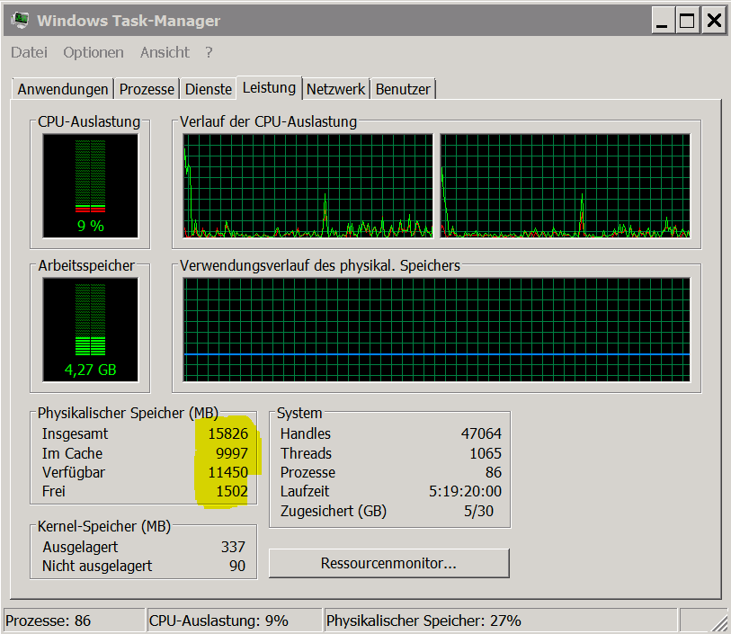731x634 pixels.
Task: Click the Laufzeit value 5:19:20:00
Action: coord(465,491)
